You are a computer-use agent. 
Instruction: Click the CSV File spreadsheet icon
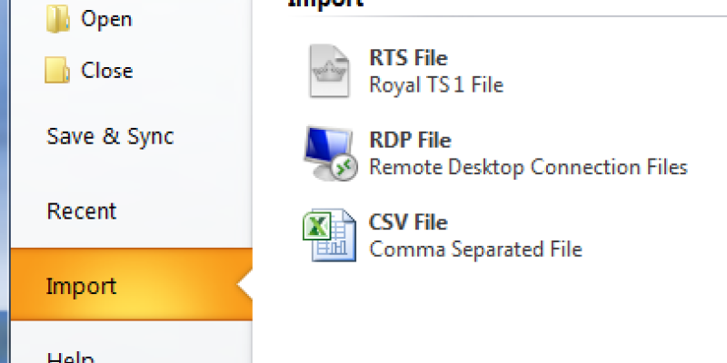(326, 235)
